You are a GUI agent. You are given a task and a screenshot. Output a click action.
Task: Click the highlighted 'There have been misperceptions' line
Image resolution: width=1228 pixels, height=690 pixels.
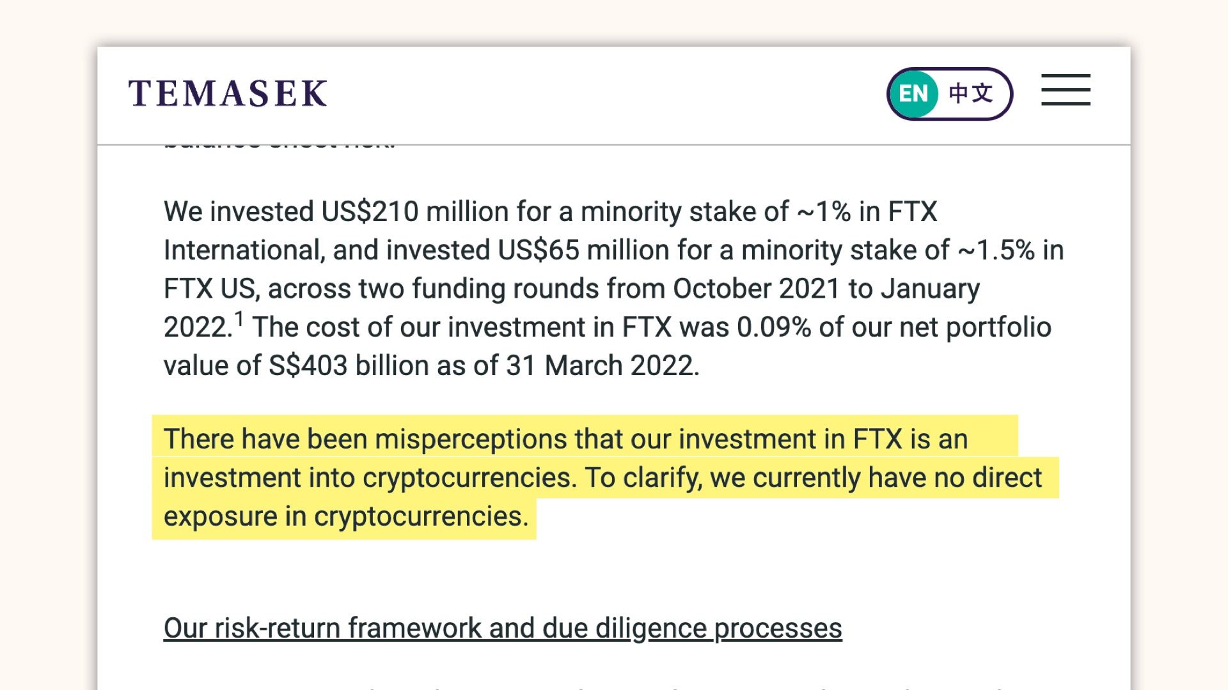point(565,439)
